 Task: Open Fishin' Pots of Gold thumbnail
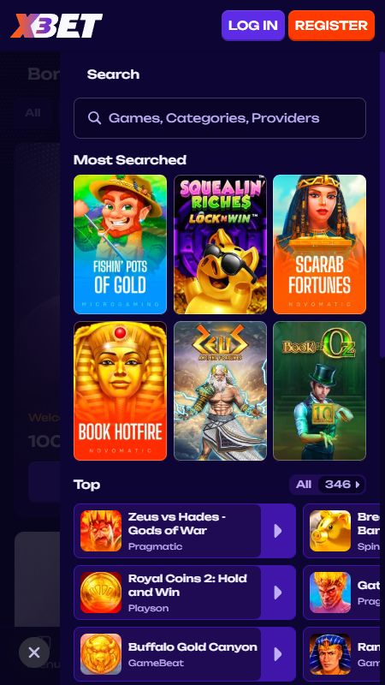coord(120,244)
